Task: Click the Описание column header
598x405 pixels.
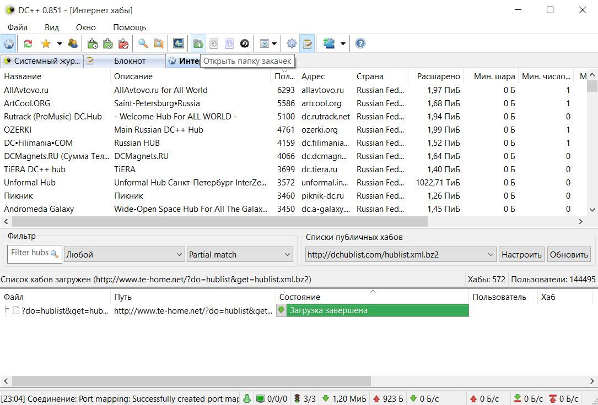Action: (x=191, y=76)
